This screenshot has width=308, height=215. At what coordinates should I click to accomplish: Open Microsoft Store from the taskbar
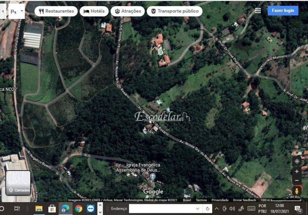(x=52, y=209)
